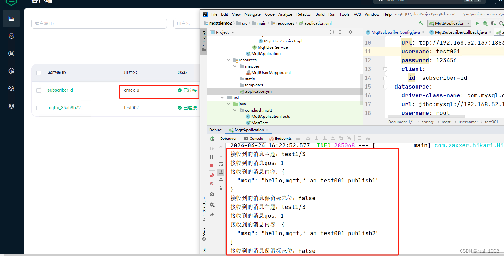Start debugging with the bug icon
504x256 pixels.
(x=485, y=23)
